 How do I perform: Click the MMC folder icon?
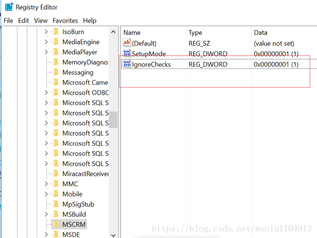(x=56, y=184)
